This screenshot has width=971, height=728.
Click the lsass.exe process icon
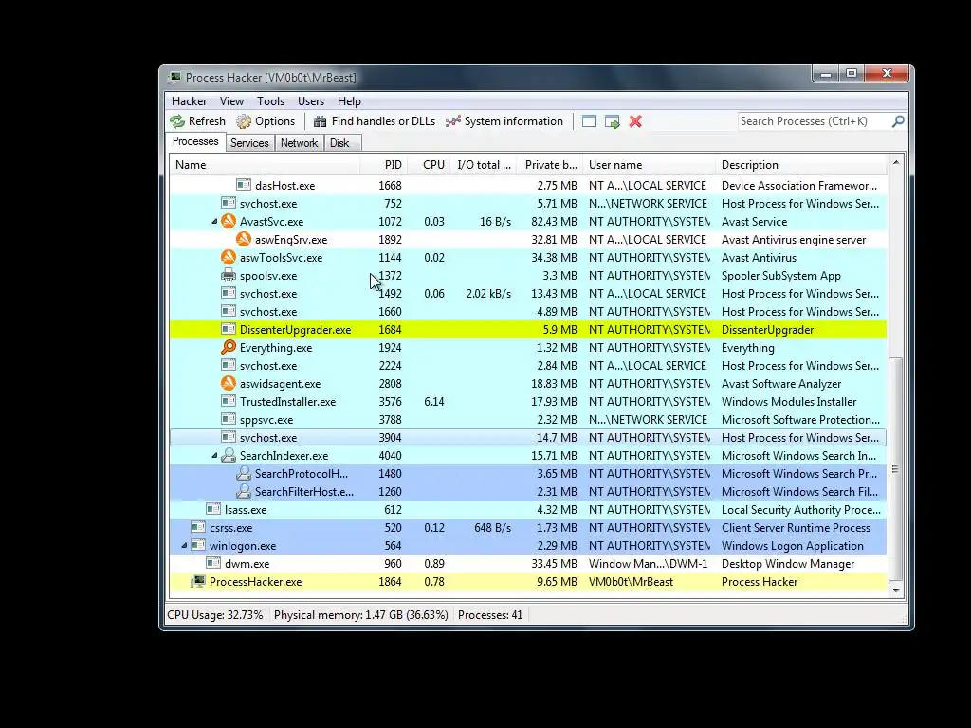(213, 509)
